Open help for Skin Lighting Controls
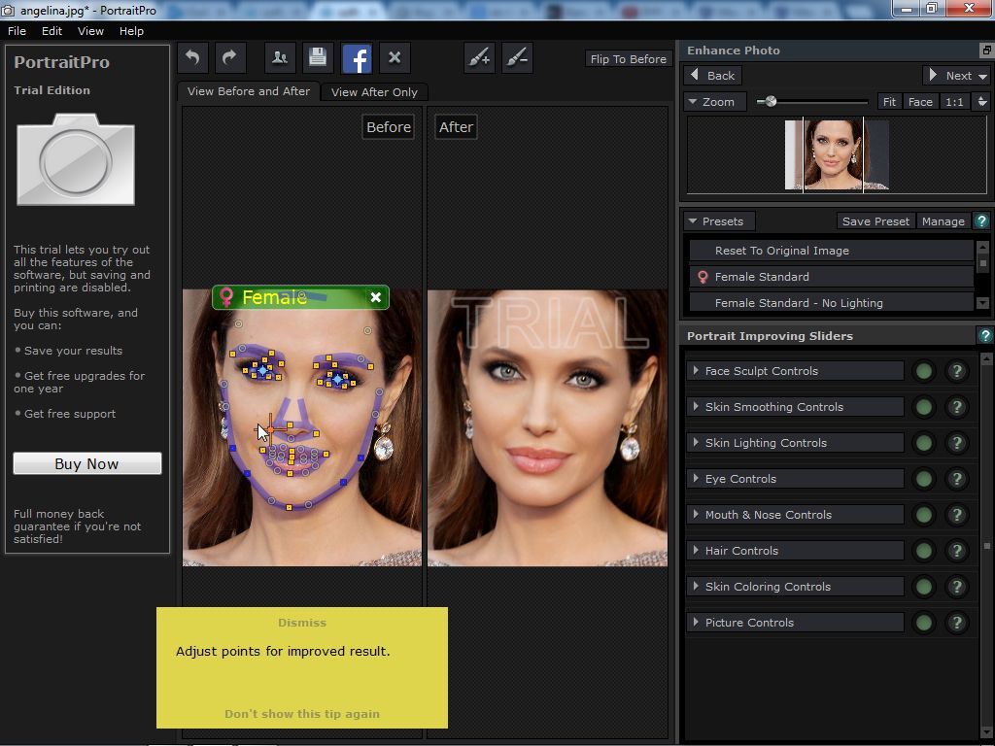The height and width of the screenshot is (746, 995). click(x=957, y=443)
